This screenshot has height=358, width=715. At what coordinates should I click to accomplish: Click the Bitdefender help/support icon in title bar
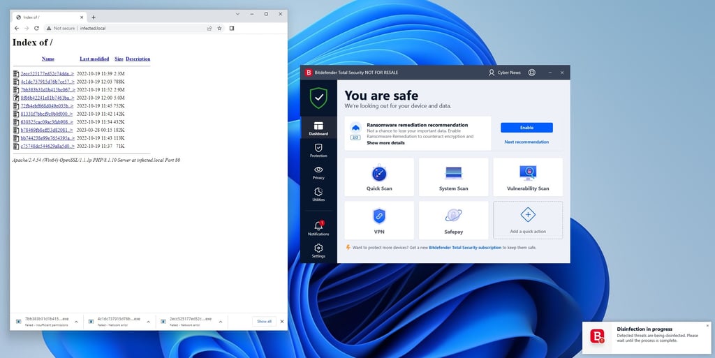click(531, 73)
